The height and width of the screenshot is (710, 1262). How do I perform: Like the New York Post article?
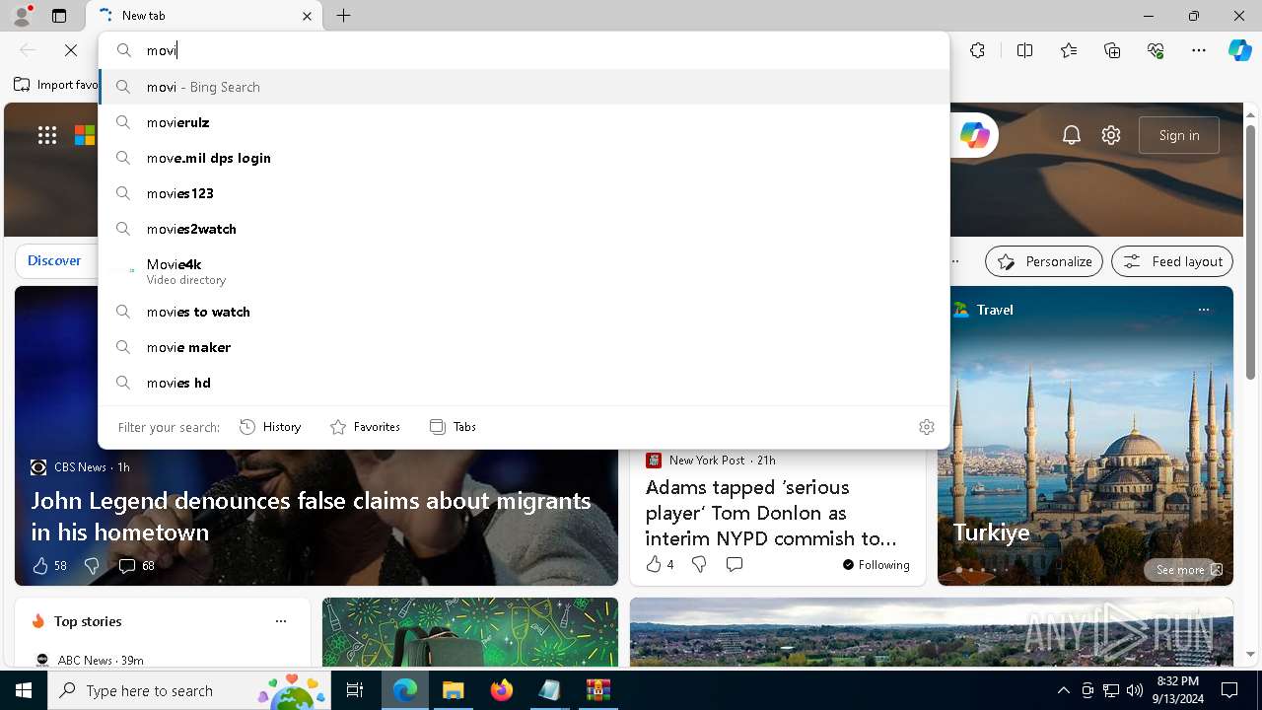[x=660, y=564]
